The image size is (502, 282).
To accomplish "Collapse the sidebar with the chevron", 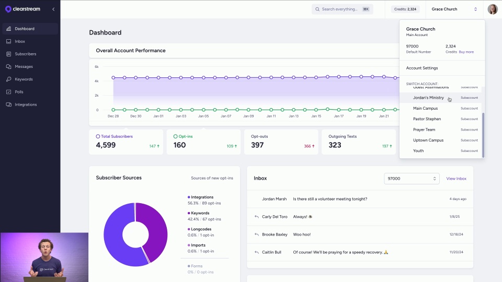I will point(53,9).
